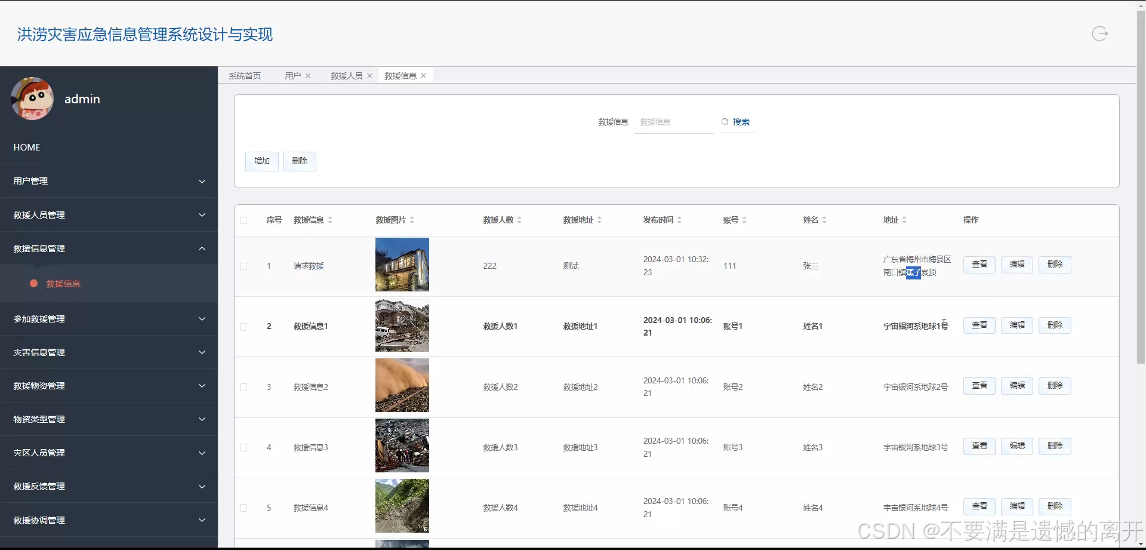Screen dimensions: 1146x550
Task: Sort by the 救援信息 column
Action: [330, 220]
